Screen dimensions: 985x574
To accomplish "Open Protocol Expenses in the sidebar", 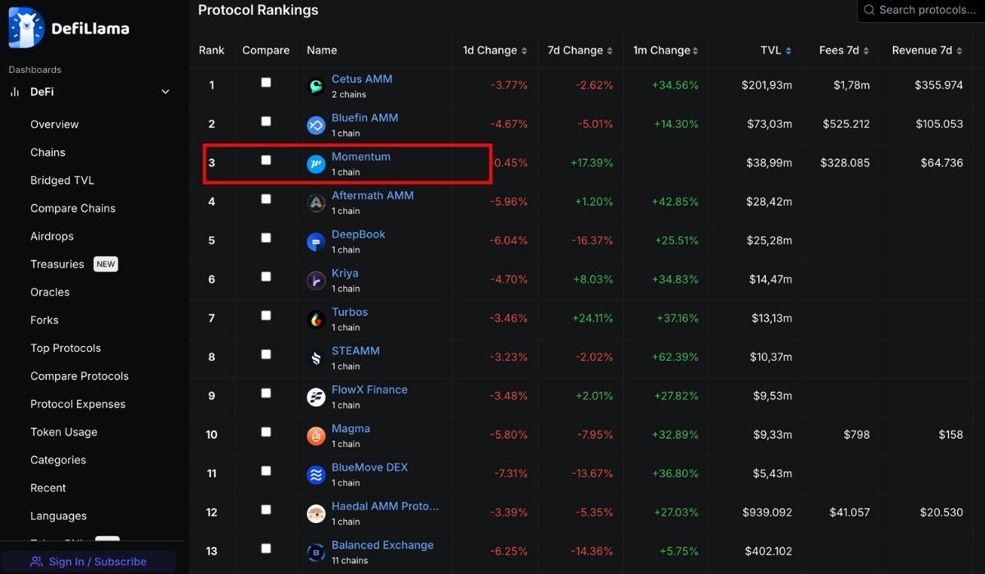I will [x=78, y=404].
